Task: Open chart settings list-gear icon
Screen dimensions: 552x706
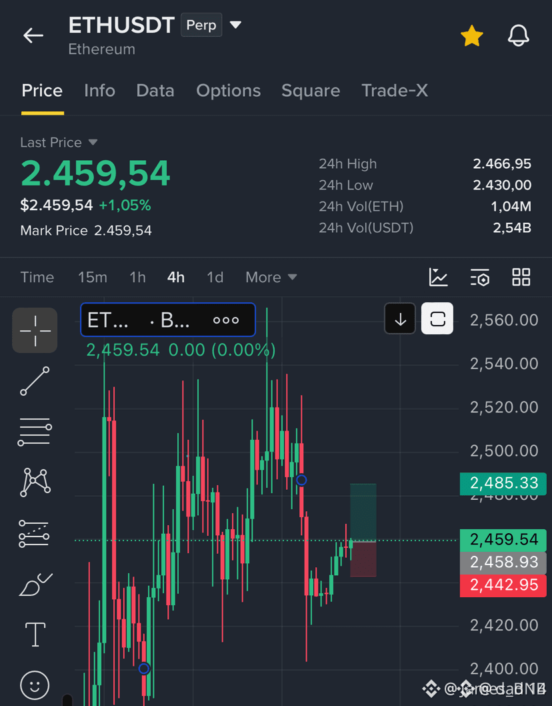Action: 480,277
